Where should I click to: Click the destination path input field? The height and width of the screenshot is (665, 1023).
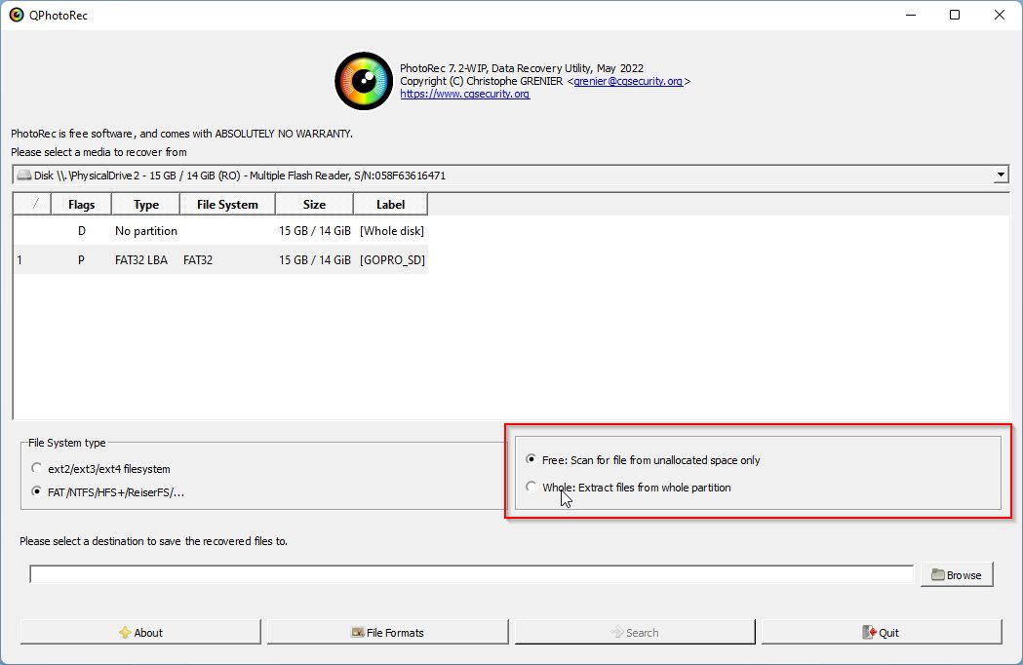(472, 574)
